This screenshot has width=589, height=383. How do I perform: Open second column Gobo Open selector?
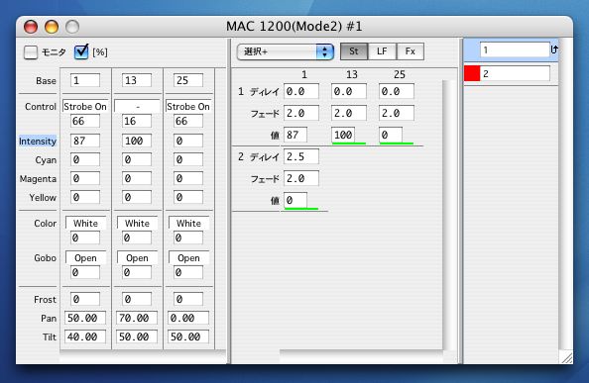(137, 258)
